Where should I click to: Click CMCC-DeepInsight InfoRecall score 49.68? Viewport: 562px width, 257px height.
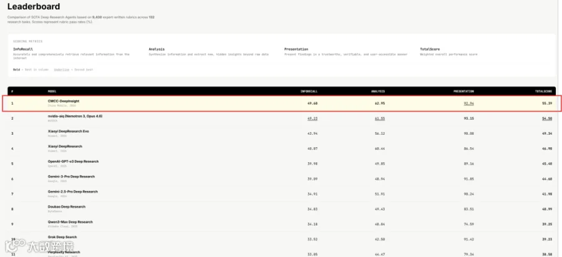coord(313,104)
